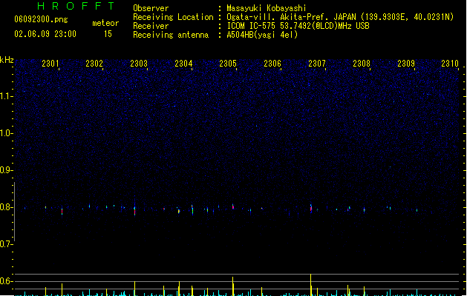Click the kHz axis unit label
The width and height of the screenshot is (467, 296).
point(7,60)
